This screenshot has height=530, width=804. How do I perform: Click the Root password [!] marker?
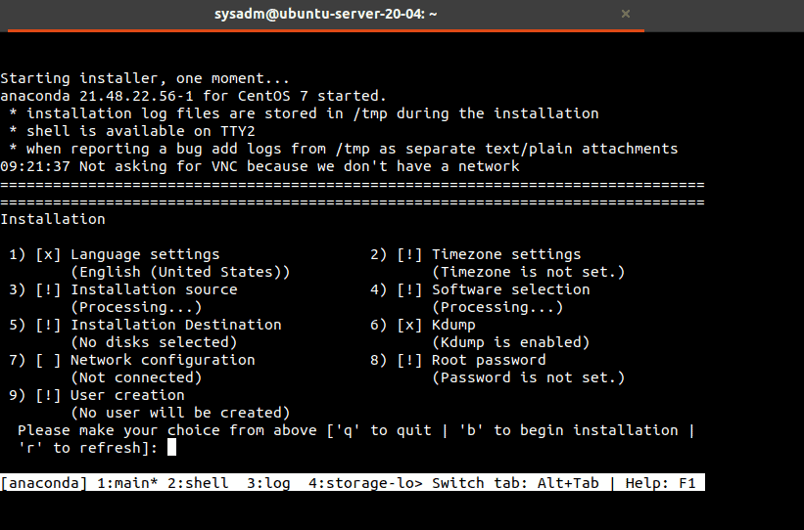[x=409, y=361]
